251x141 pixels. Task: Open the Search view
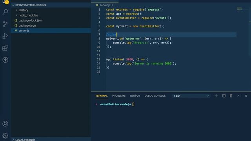coord(5,12)
